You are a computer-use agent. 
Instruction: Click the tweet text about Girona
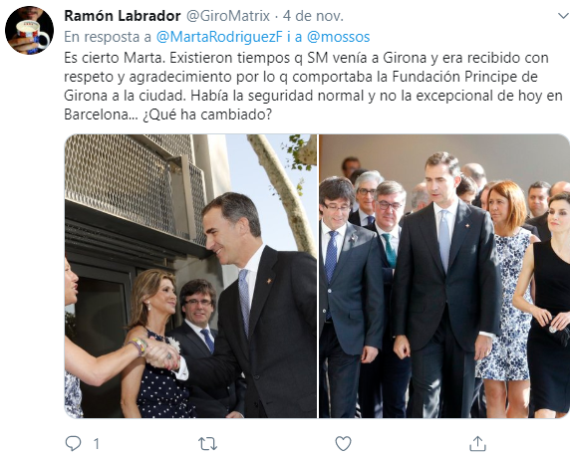click(313, 86)
